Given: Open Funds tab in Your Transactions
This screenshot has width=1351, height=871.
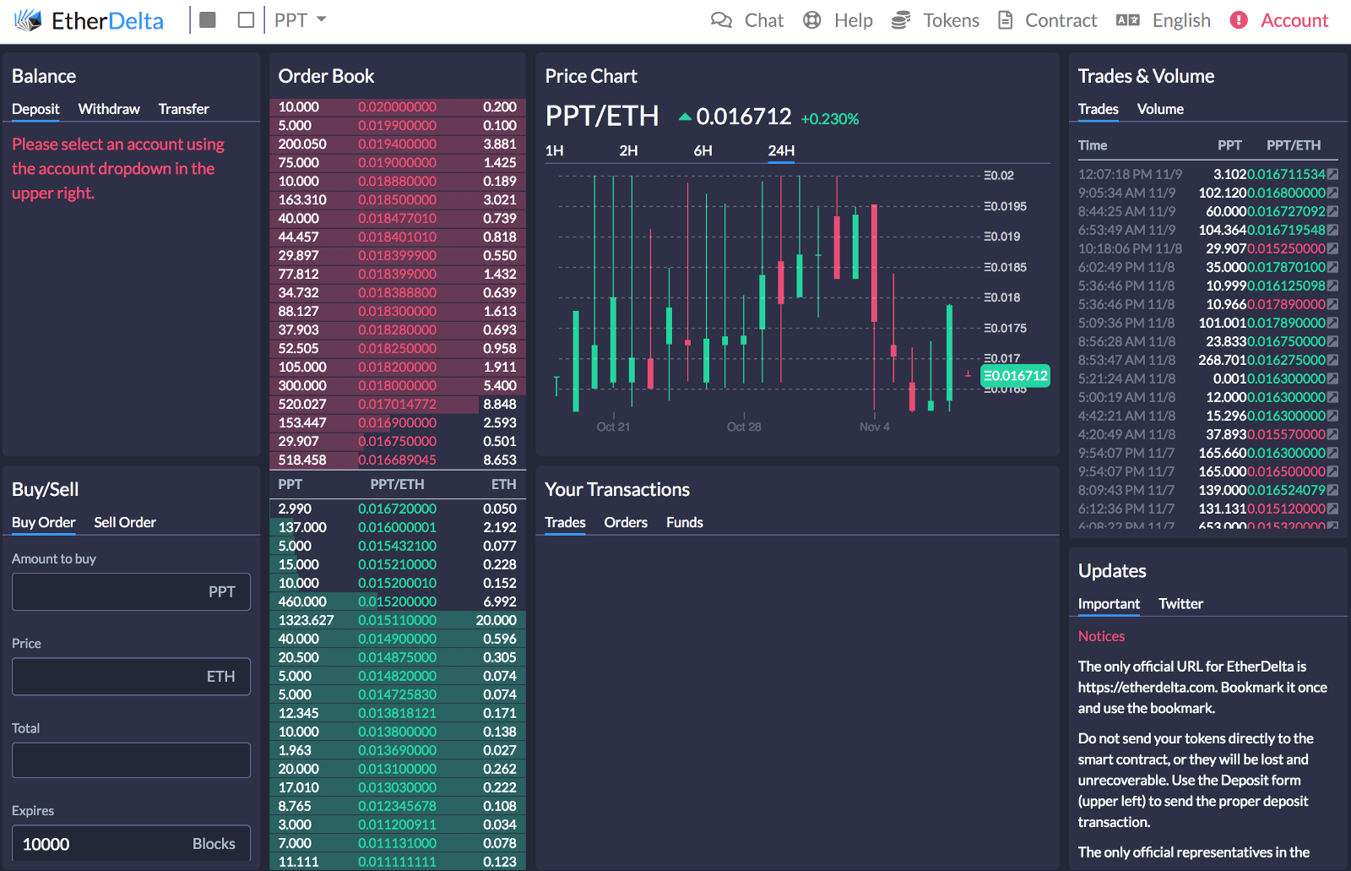Looking at the screenshot, I should [x=685, y=522].
